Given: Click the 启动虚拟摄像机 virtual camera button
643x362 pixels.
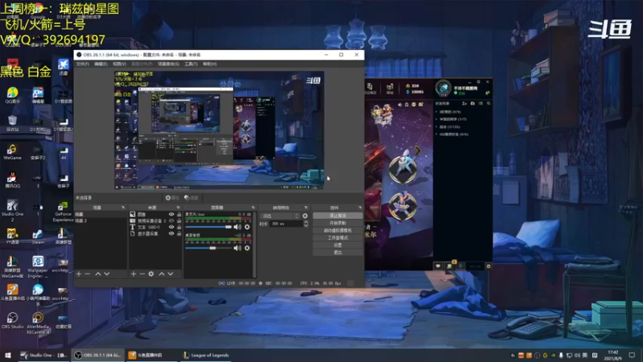Looking at the screenshot, I should (x=338, y=230).
